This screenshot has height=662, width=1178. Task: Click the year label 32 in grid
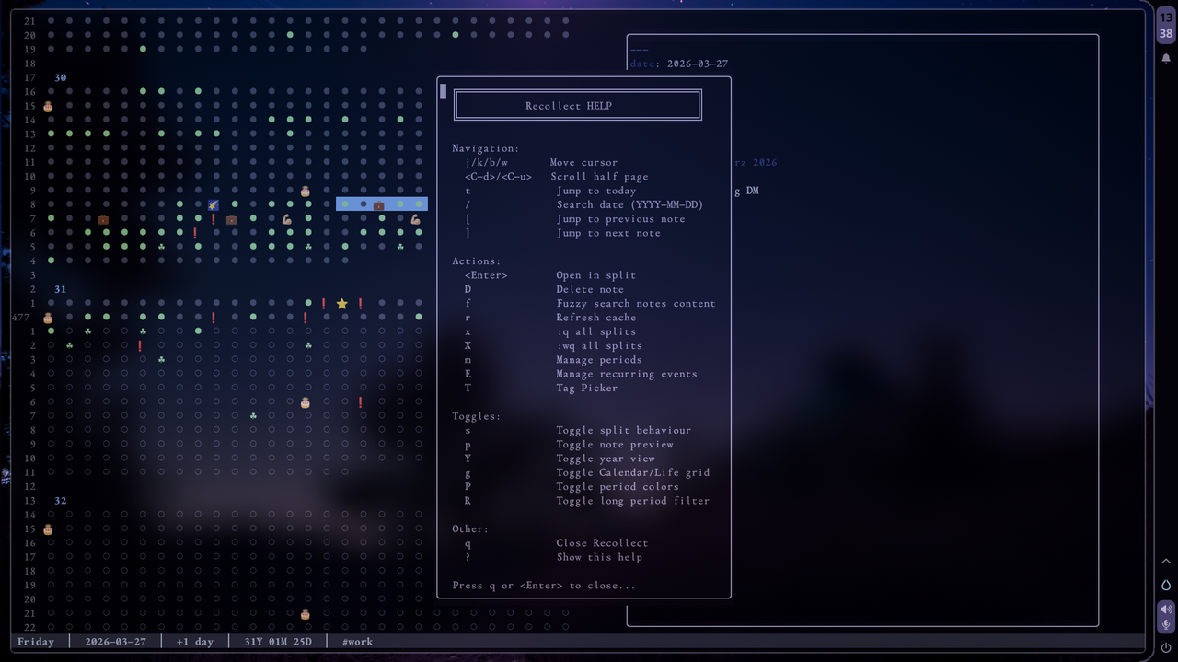pyautogui.click(x=60, y=501)
